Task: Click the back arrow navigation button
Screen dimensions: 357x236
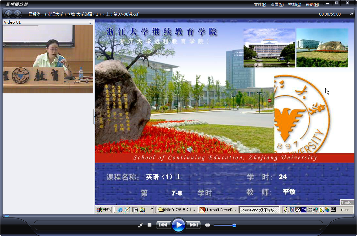Action: point(9,14)
